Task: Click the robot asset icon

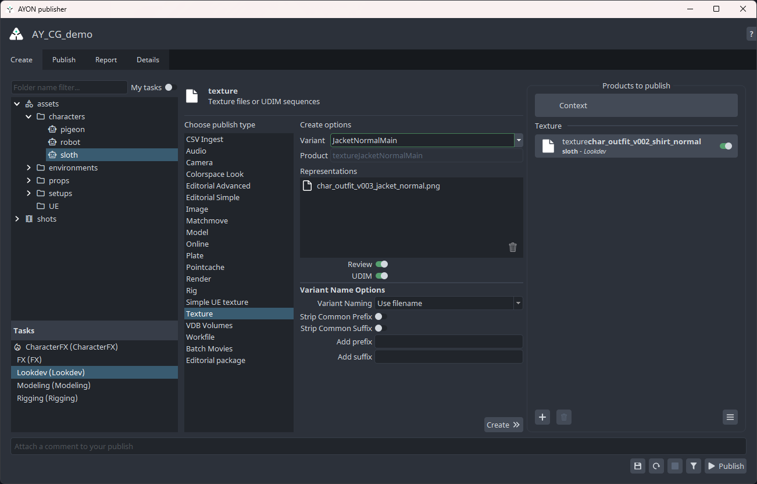Action: point(52,142)
